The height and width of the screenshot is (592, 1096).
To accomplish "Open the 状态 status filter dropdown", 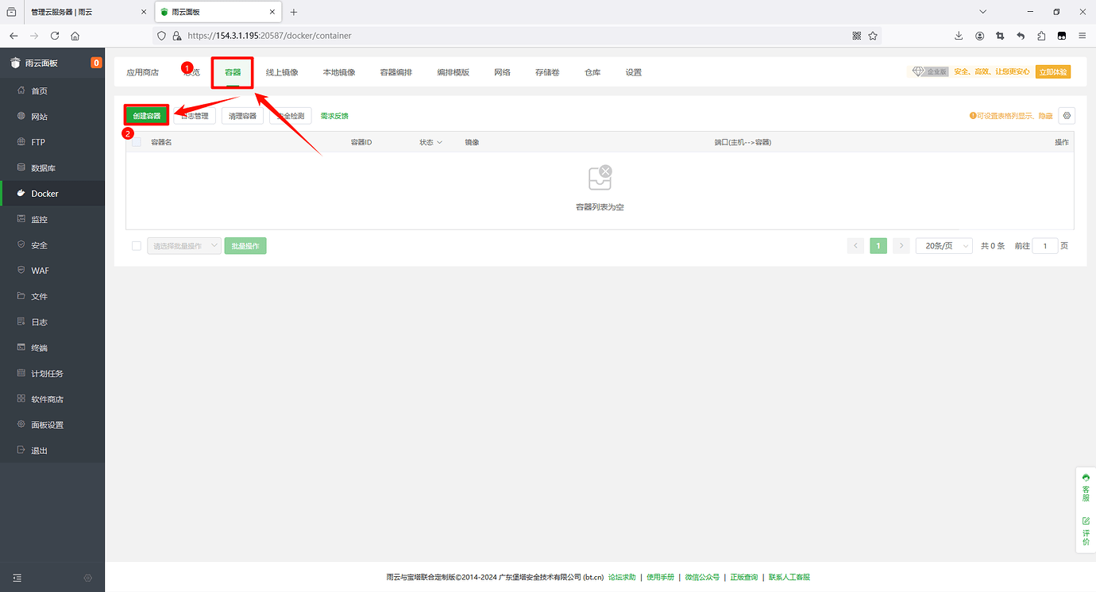I will [429, 141].
